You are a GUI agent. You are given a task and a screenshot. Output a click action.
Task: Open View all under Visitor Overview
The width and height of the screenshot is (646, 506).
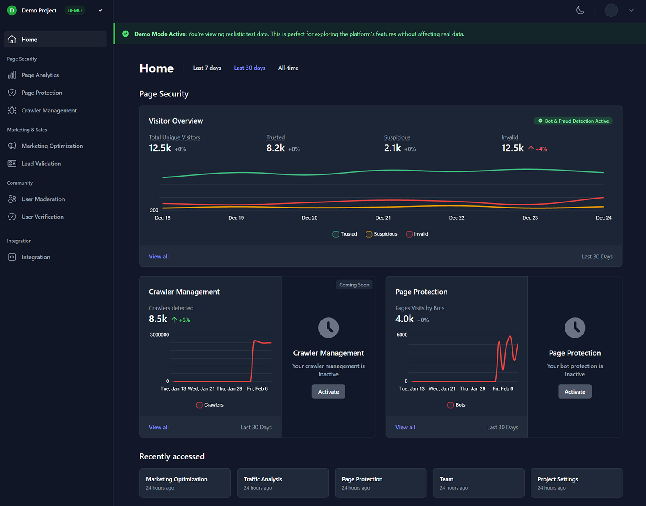coord(158,257)
